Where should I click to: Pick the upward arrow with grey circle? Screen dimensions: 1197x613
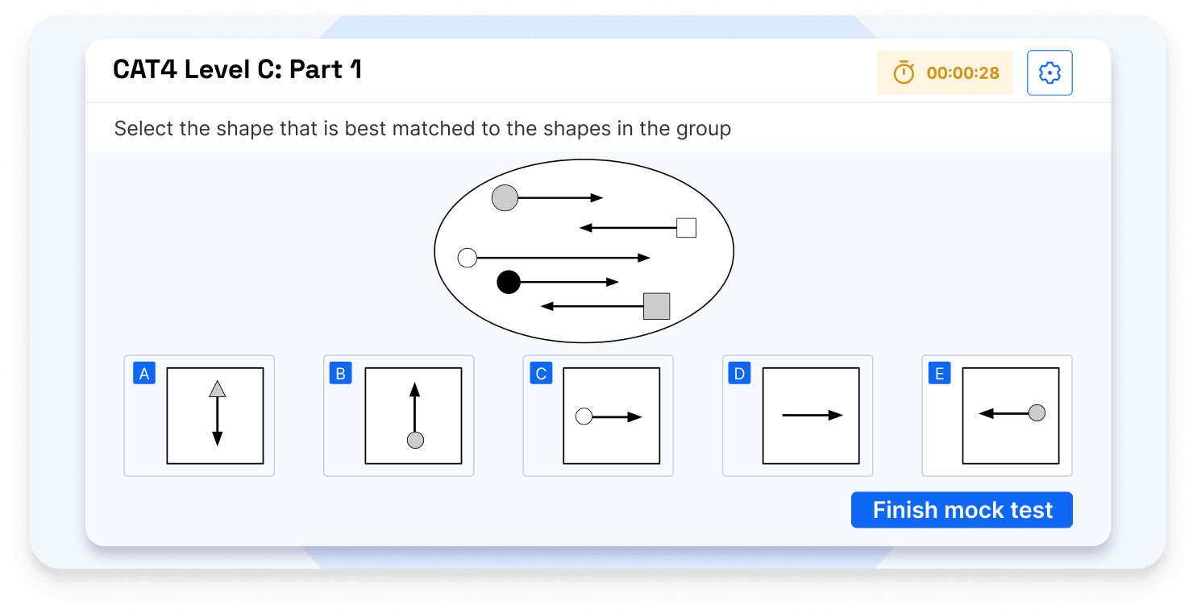click(414, 416)
